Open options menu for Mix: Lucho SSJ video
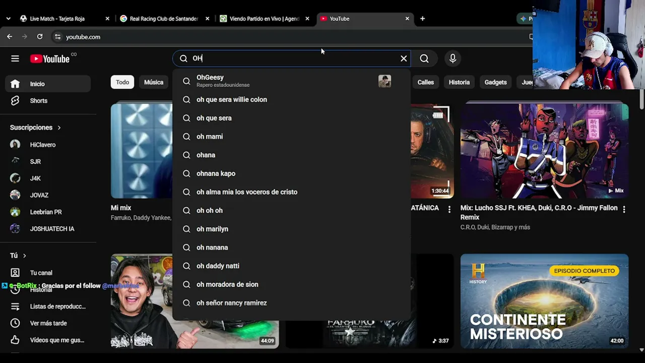645x363 pixels. tap(624, 209)
